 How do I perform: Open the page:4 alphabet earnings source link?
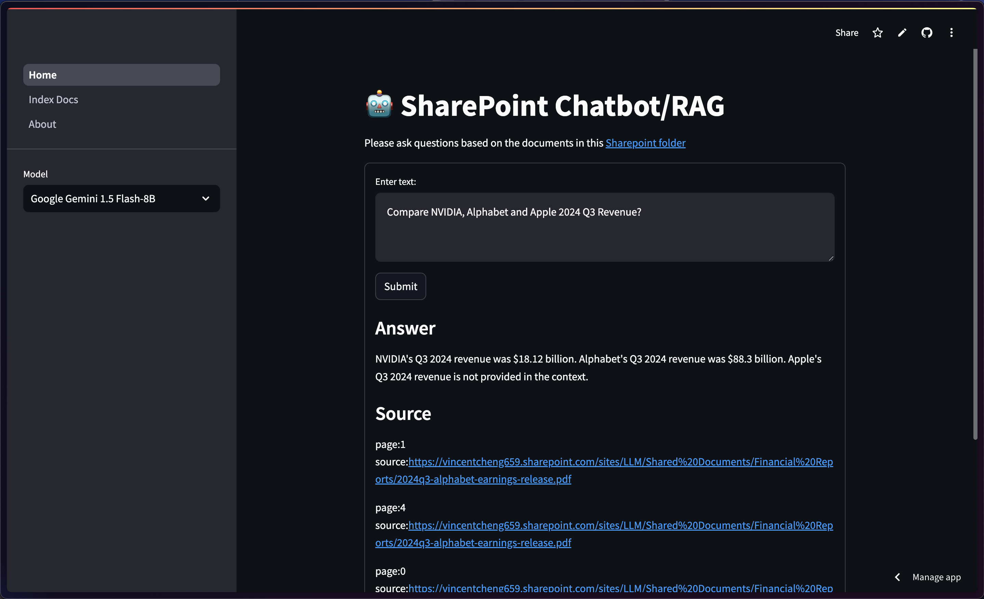pos(604,534)
